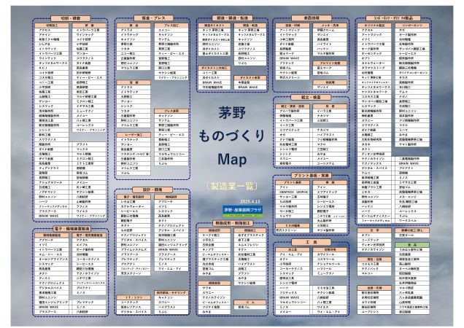Select SWIMTECH GRAPHIC under プリント基板

coord(293,192)
